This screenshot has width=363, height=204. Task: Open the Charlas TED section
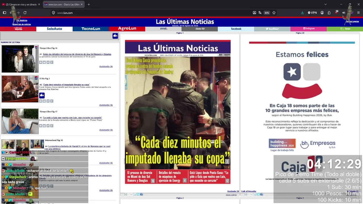(x=200, y=29)
